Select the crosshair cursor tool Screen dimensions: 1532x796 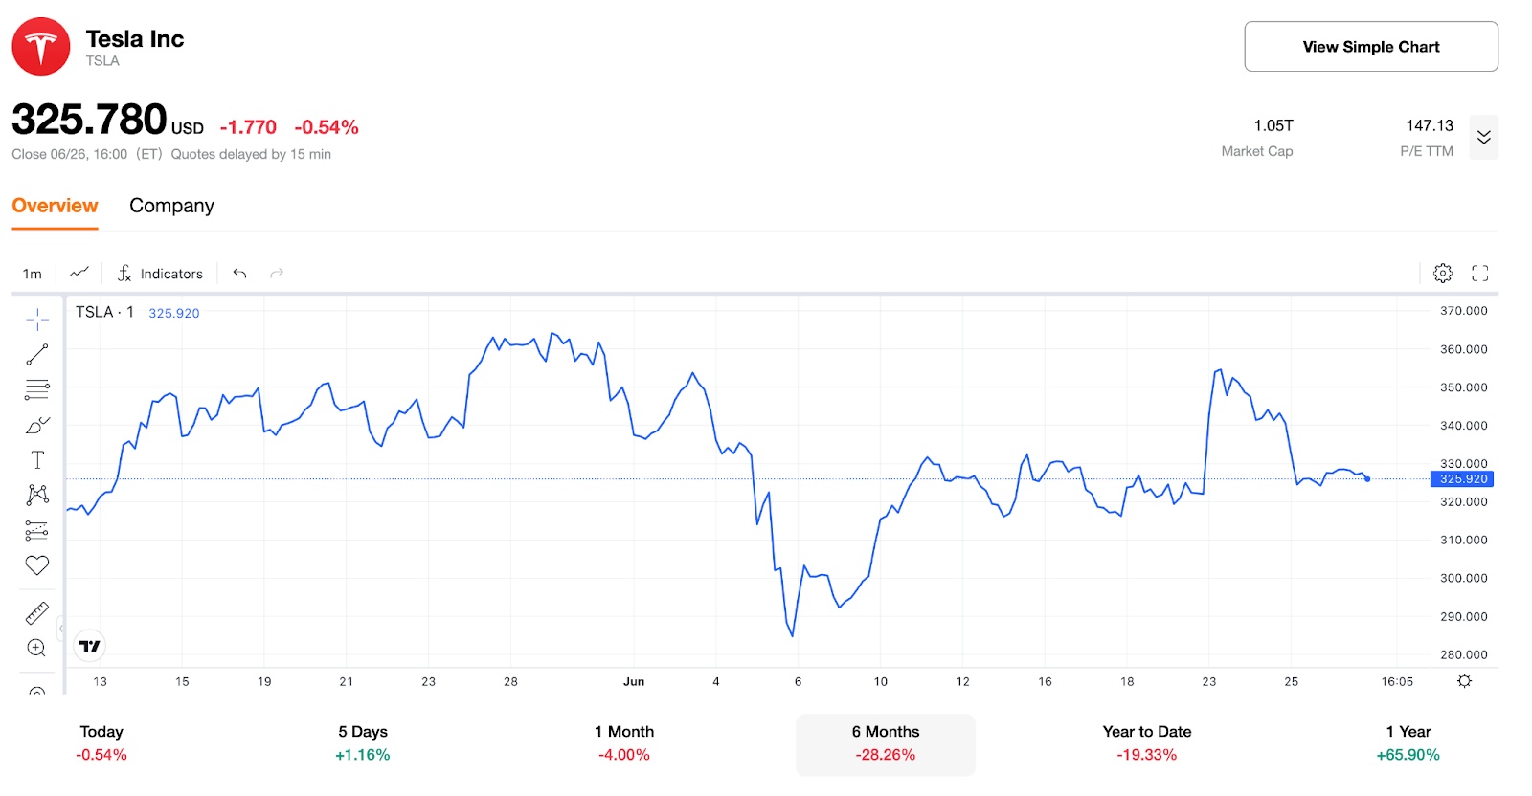(x=36, y=319)
